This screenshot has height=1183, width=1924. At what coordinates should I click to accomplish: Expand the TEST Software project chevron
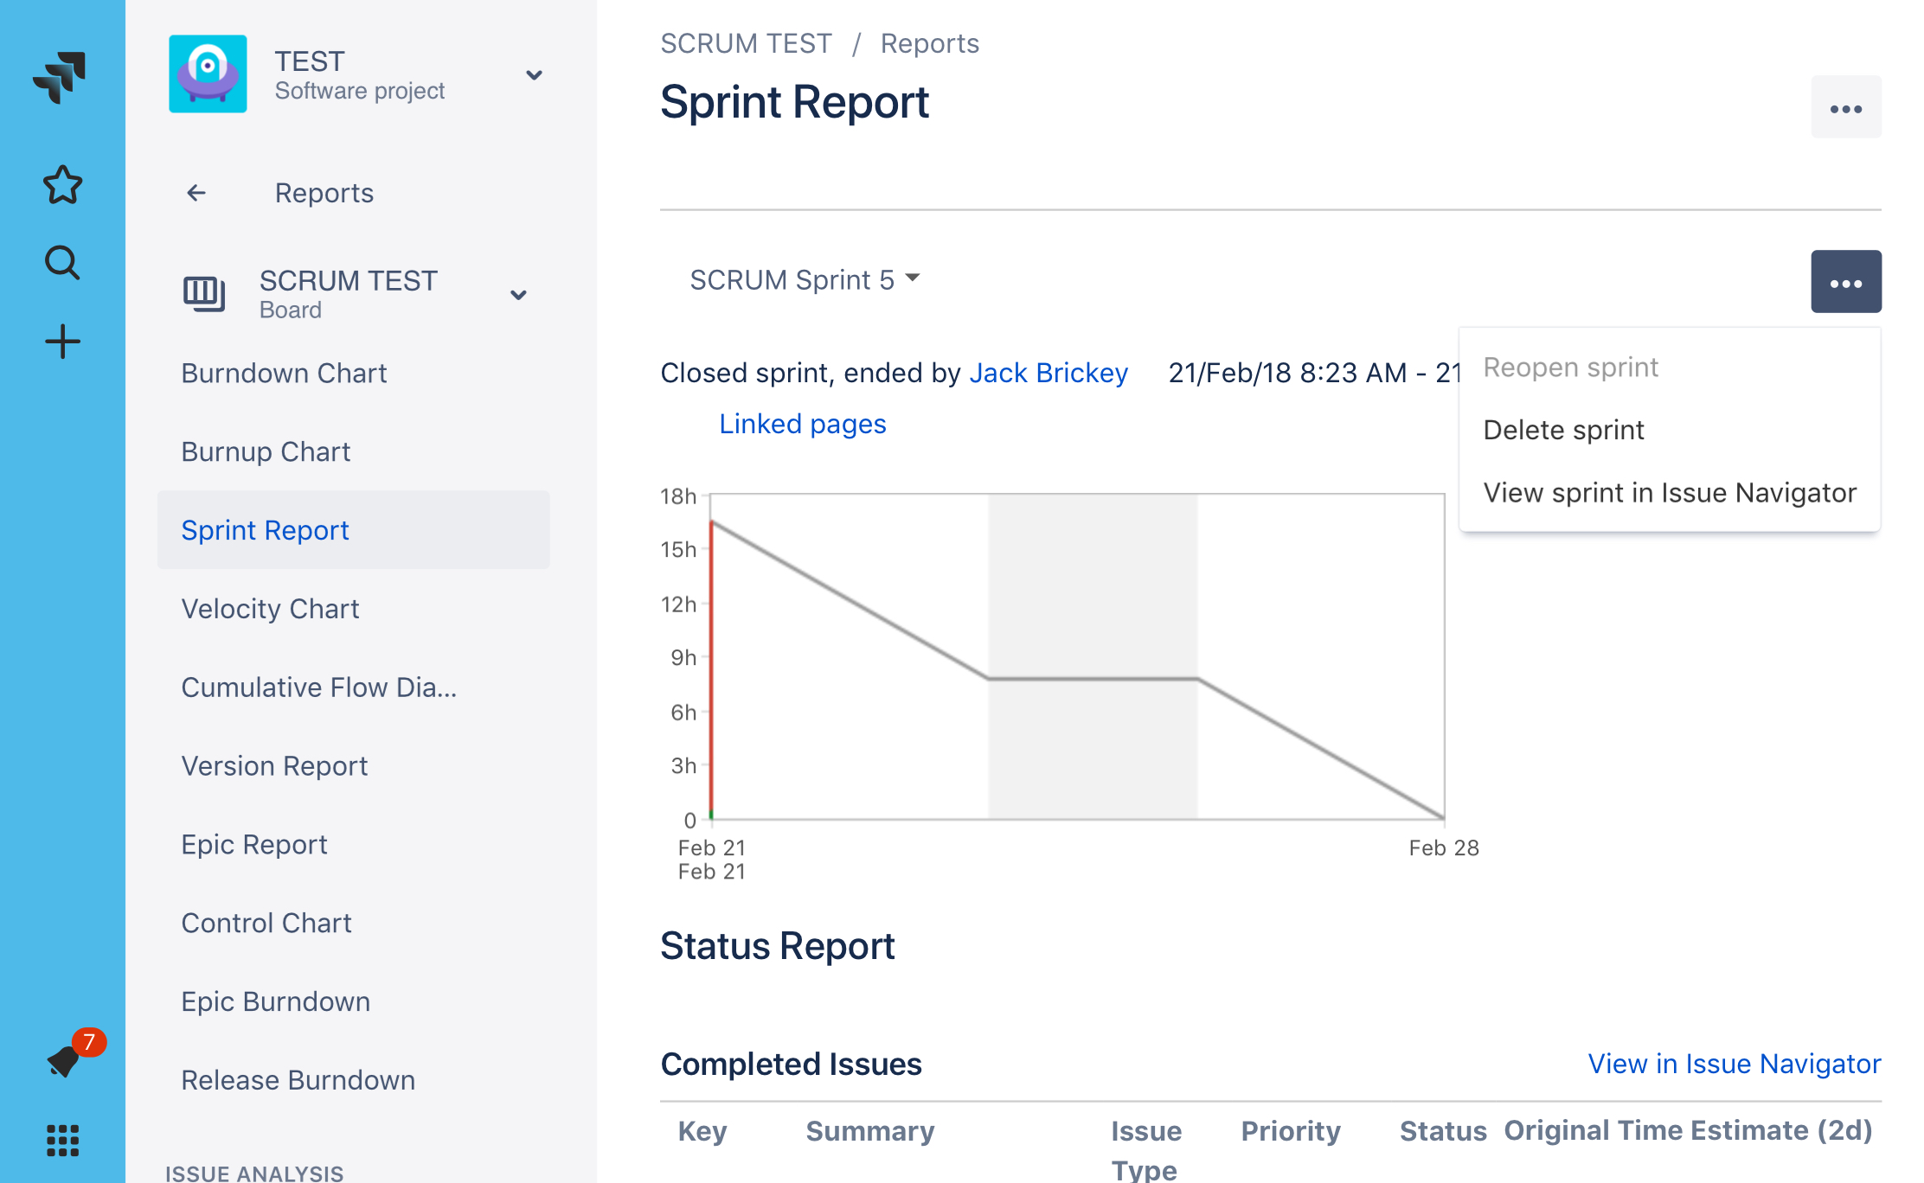click(x=535, y=75)
